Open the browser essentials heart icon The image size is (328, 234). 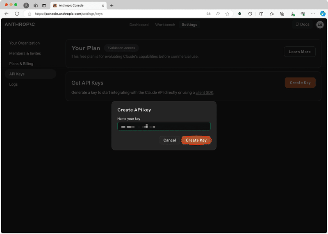click(x=303, y=14)
